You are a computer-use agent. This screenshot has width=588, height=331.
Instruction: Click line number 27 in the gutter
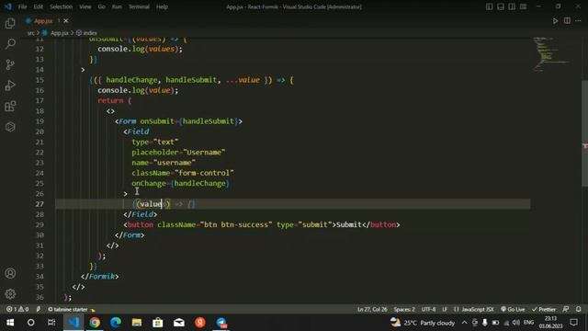point(40,204)
